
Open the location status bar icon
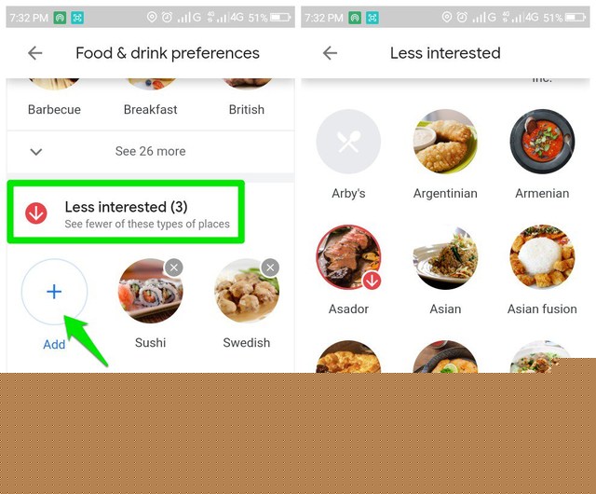152,17
